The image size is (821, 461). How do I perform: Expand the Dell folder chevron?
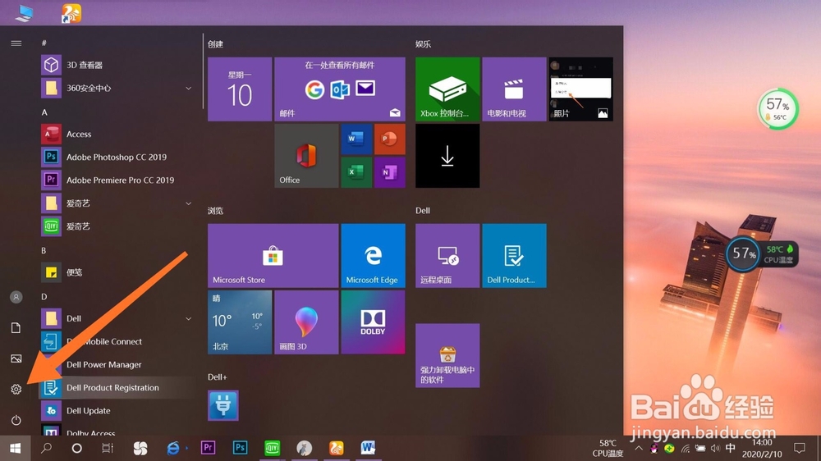point(189,318)
